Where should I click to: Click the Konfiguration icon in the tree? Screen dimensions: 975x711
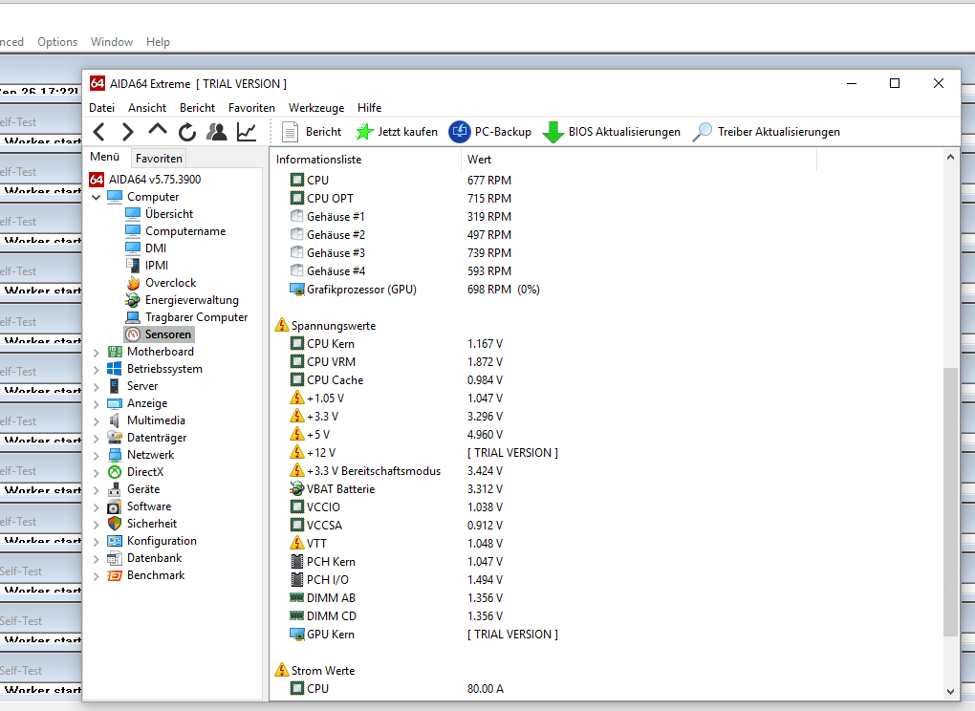[115, 541]
